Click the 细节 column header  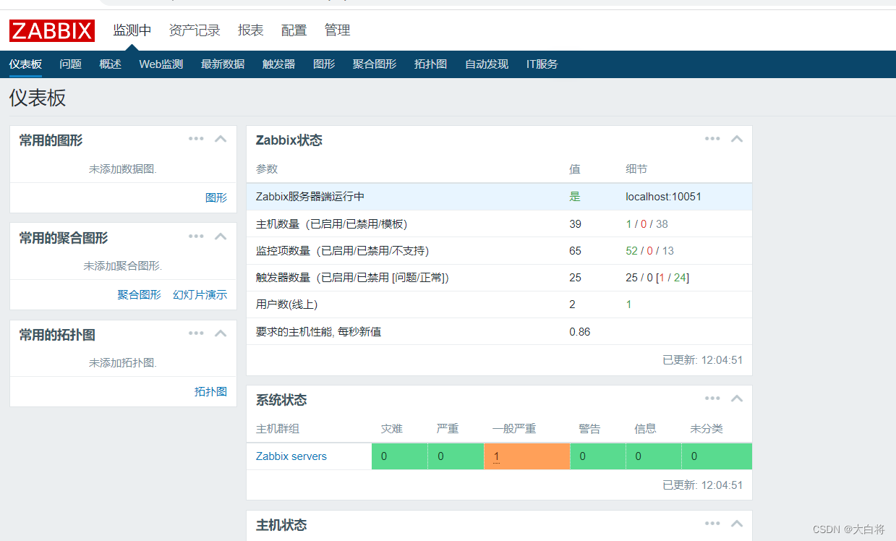636,169
